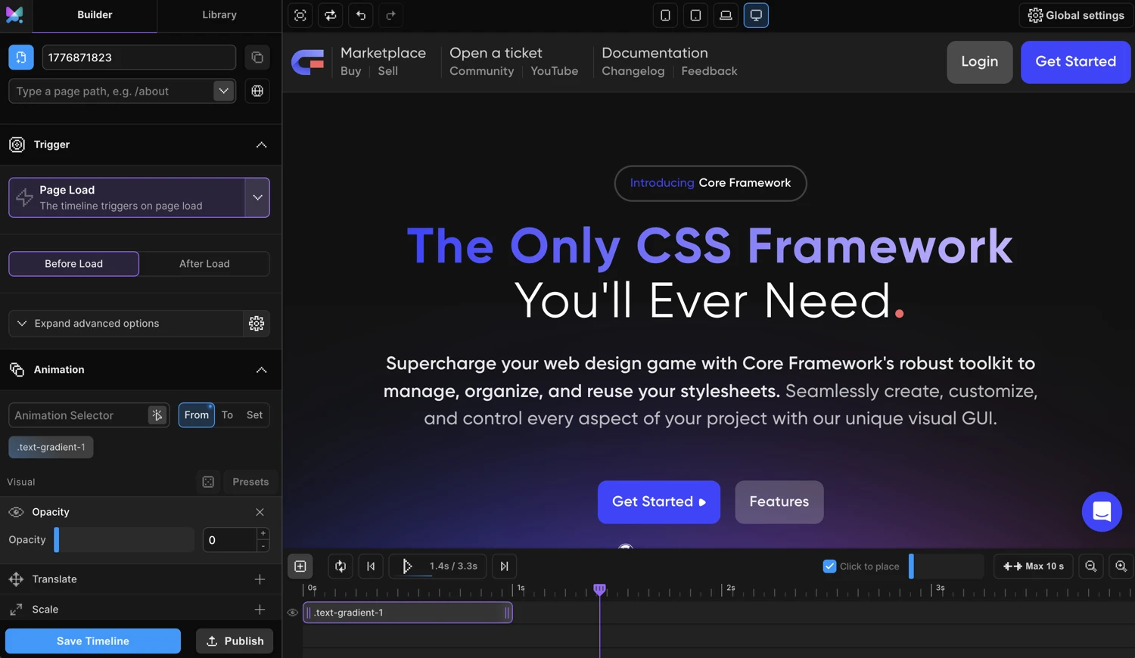Select the element picker tool

coord(300,15)
